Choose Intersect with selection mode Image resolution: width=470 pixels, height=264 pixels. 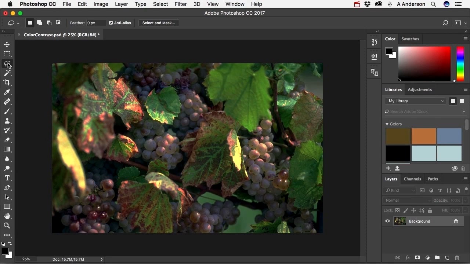(59, 23)
